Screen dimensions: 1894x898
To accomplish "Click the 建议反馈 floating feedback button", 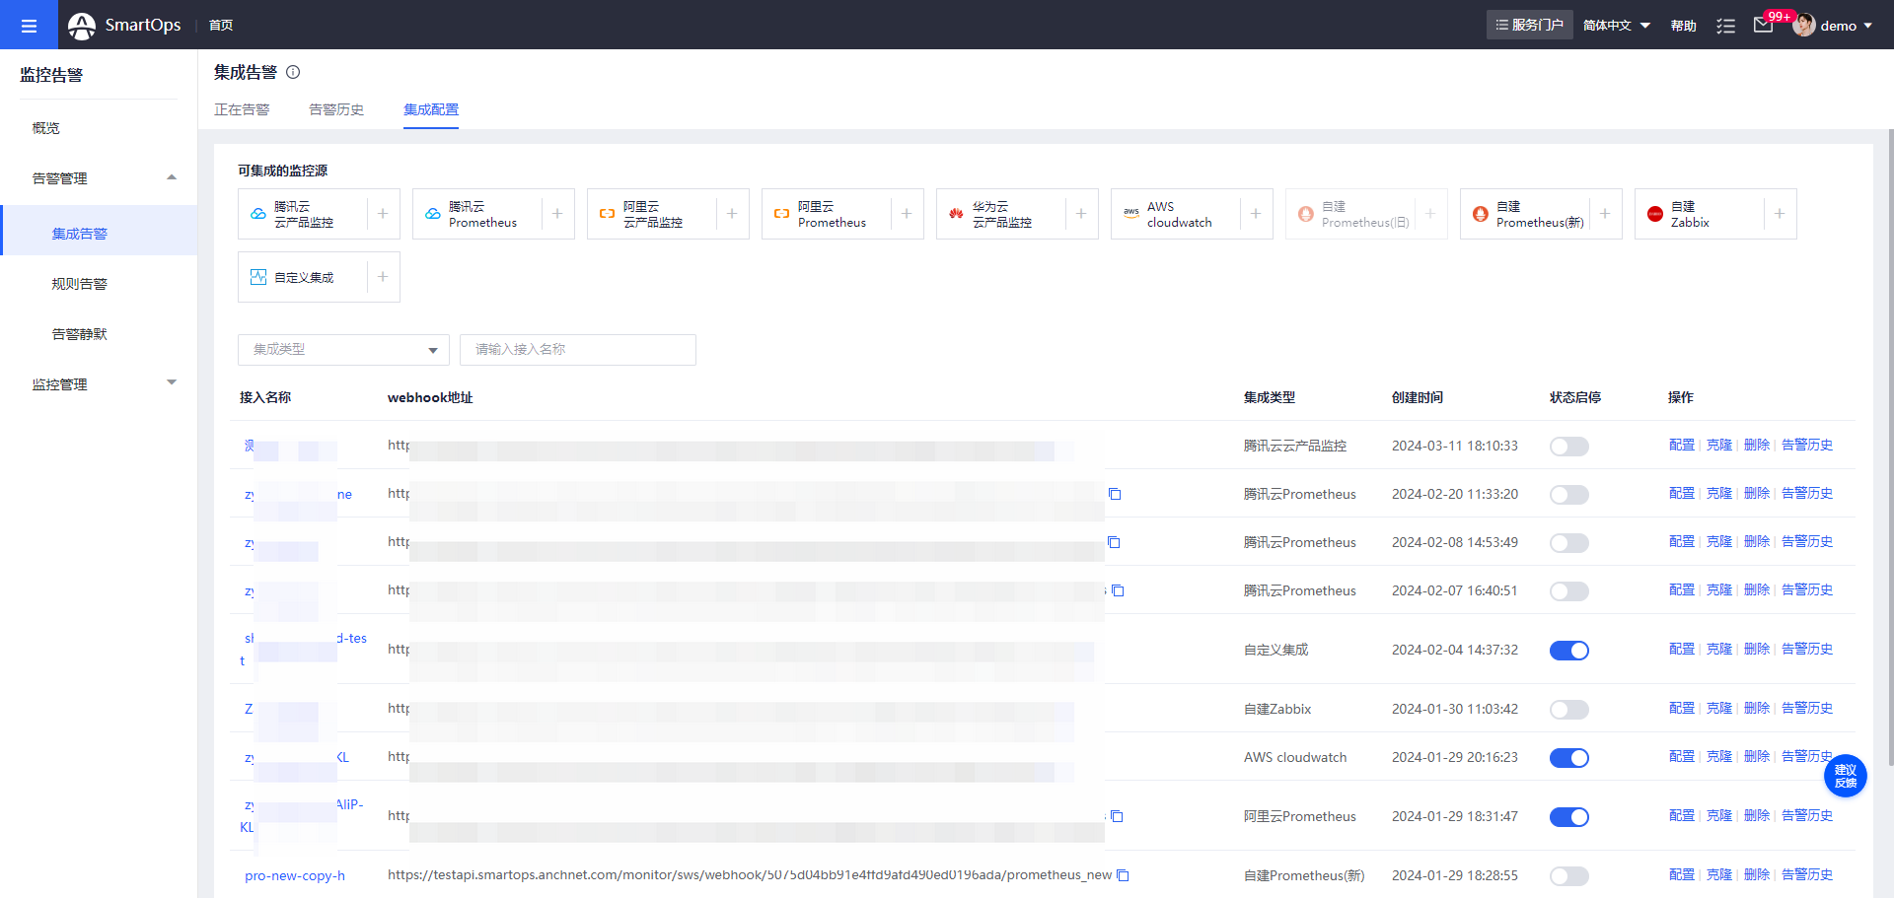I will [x=1845, y=776].
